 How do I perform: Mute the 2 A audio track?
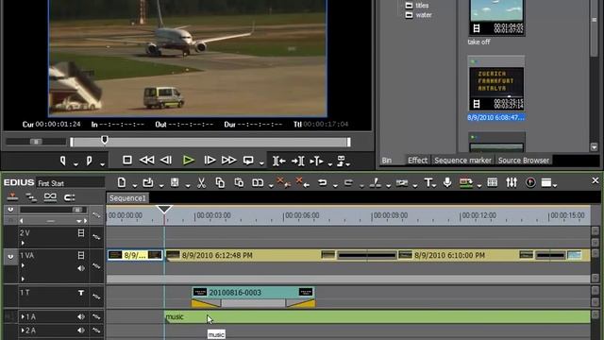pyautogui.click(x=81, y=331)
